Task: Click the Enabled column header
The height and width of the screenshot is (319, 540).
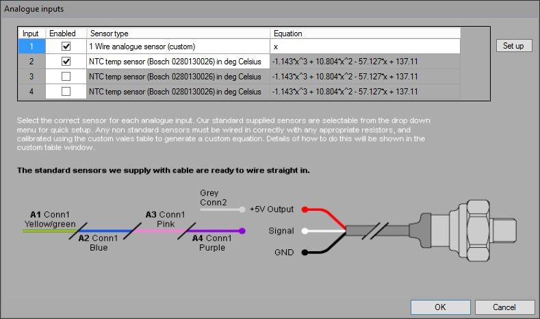Action: tap(66, 33)
